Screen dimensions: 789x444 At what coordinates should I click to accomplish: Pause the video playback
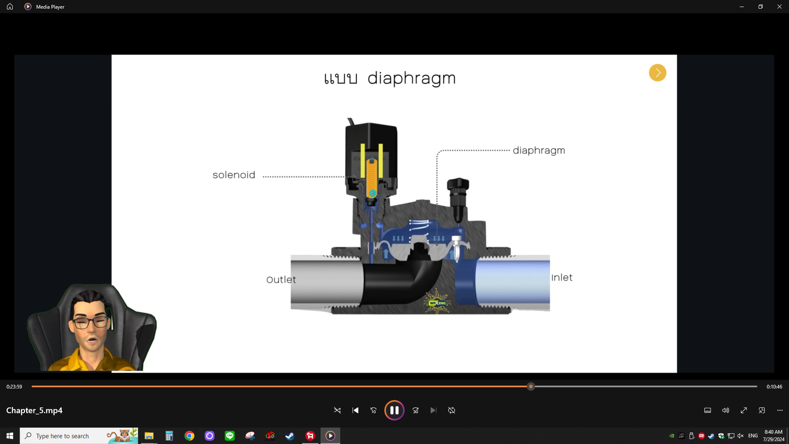394,410
